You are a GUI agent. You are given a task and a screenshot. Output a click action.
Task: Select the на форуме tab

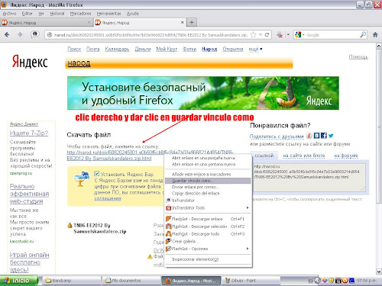point(346,156)
